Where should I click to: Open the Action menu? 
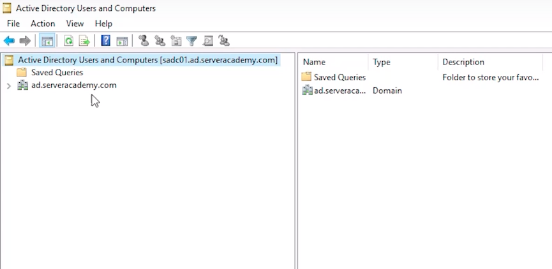[x=43, y=24]
